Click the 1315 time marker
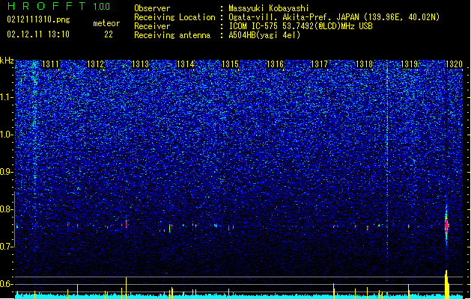 point(230,64)
